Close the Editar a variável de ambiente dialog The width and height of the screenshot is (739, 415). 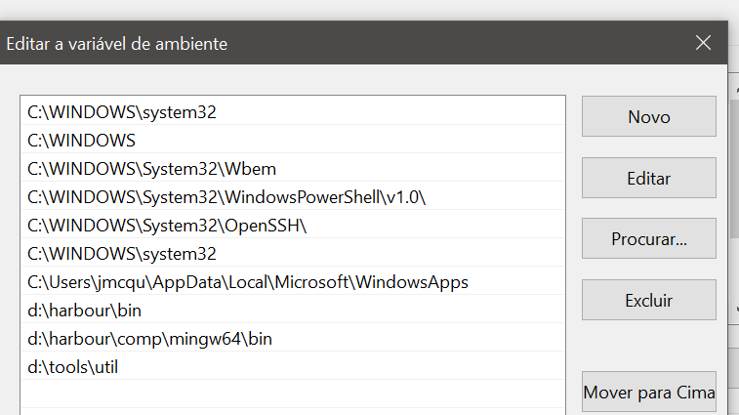(703, 43)
